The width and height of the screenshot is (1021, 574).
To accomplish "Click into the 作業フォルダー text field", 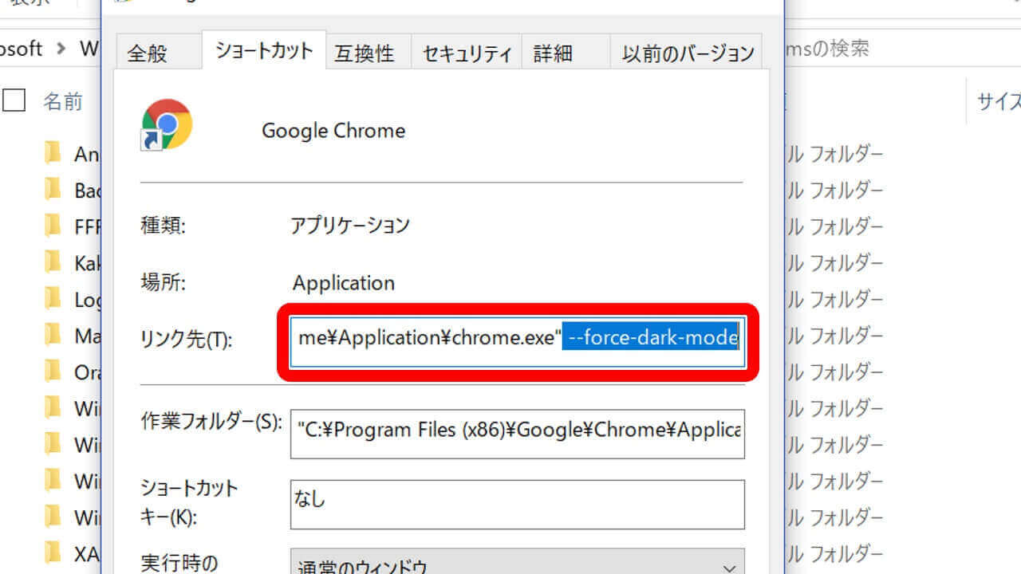I will (517, 434).
